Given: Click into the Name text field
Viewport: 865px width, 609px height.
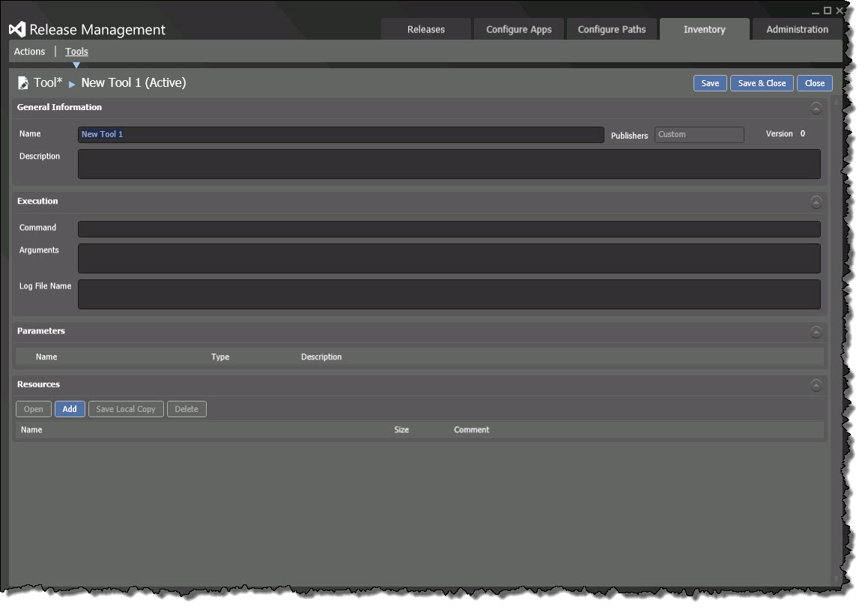Looking at the screenshot, I should click(x=341, y=135).
